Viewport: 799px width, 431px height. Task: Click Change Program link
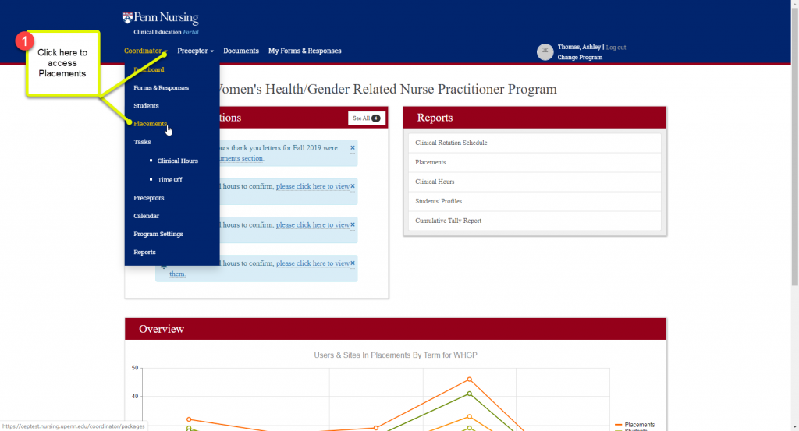coord(580,58)
